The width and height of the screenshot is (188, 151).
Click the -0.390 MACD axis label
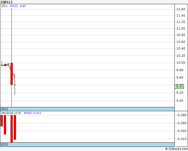point(181,123)
